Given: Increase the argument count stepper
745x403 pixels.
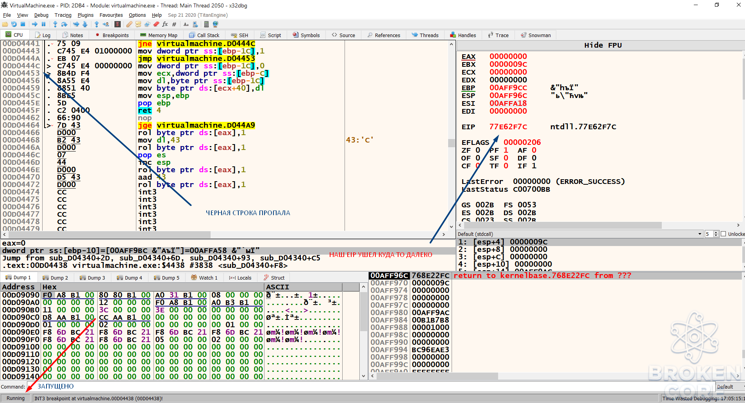Looking at the screenshot, I should pyautogui.click(x=716, y=232).
